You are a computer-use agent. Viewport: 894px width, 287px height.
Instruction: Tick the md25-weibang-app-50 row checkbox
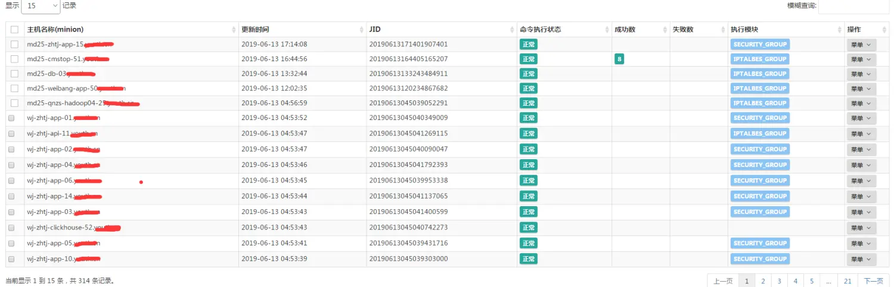coord(14,88)
